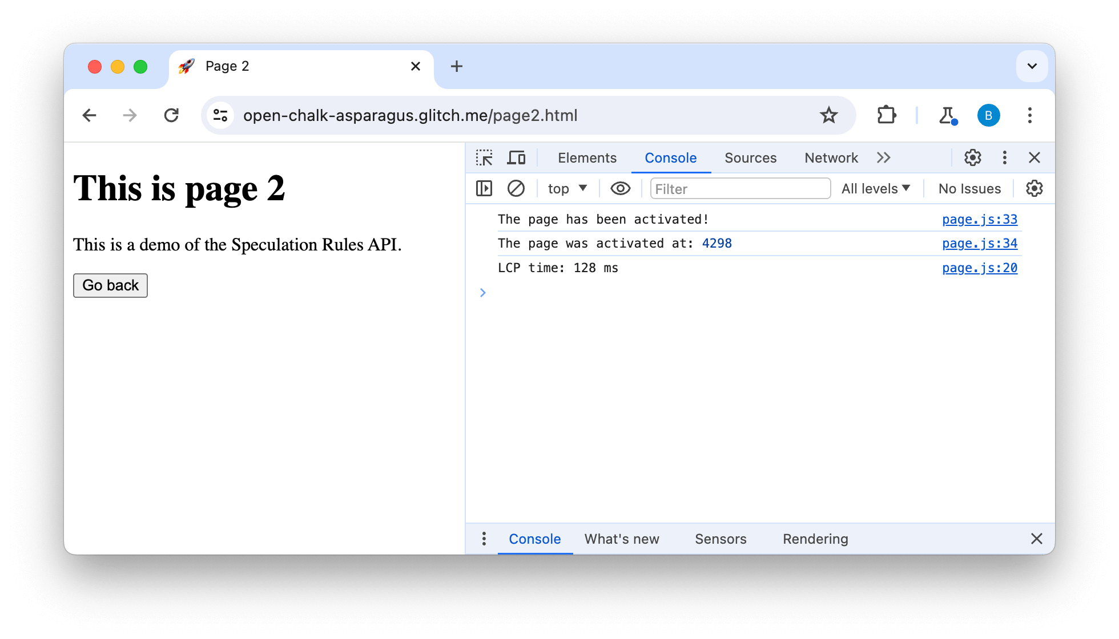Click the clear console prohibition icon

[517, 188]
